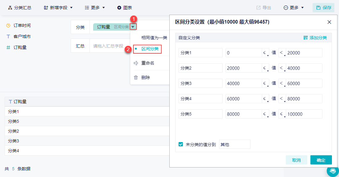The image size is (339, 177).
Task: Open the lower-bound operator dropdown for 分类1
Action: coord(265,53)
